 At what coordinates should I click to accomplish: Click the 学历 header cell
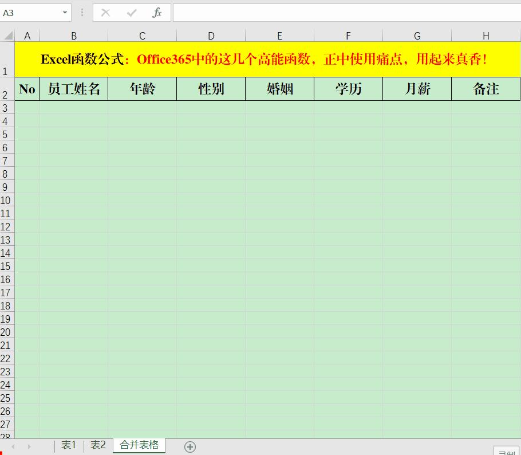pyautogui.click(x=348, y=89)
